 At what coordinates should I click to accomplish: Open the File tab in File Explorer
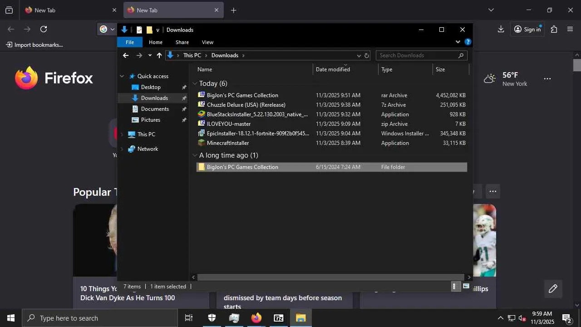tap(130, 42)
